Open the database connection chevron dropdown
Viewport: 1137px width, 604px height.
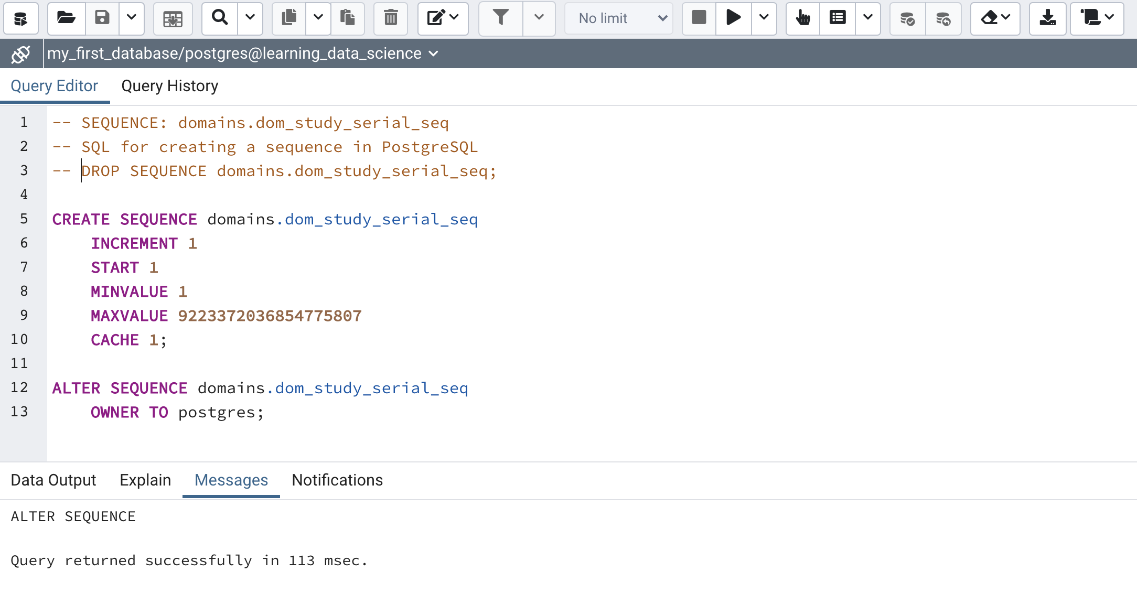pyautogui.click(x=434, y=54)
